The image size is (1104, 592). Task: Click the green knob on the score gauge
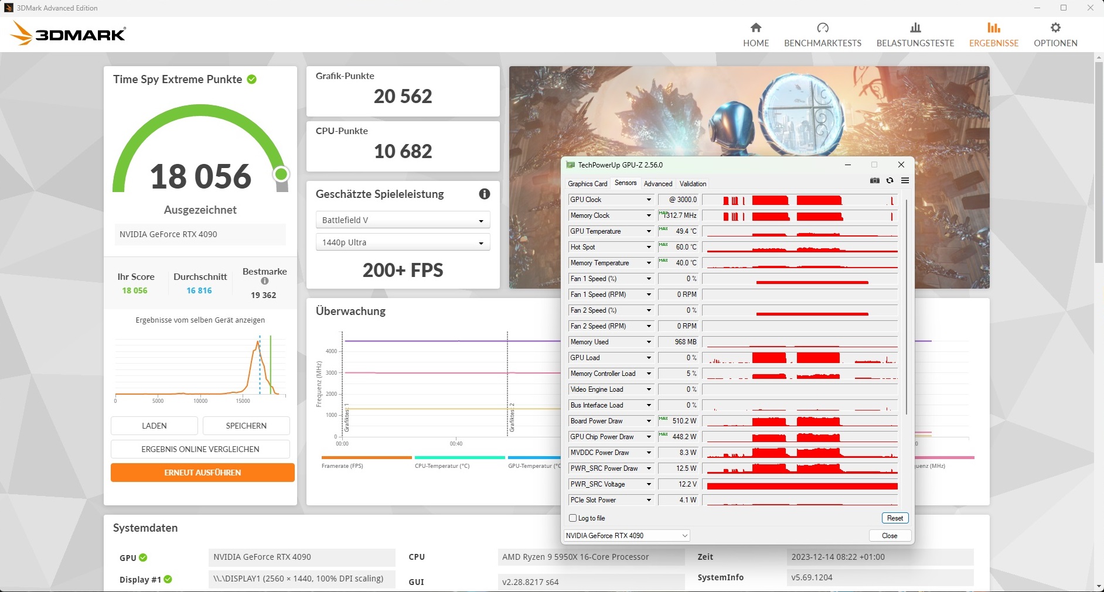(281, 174)
